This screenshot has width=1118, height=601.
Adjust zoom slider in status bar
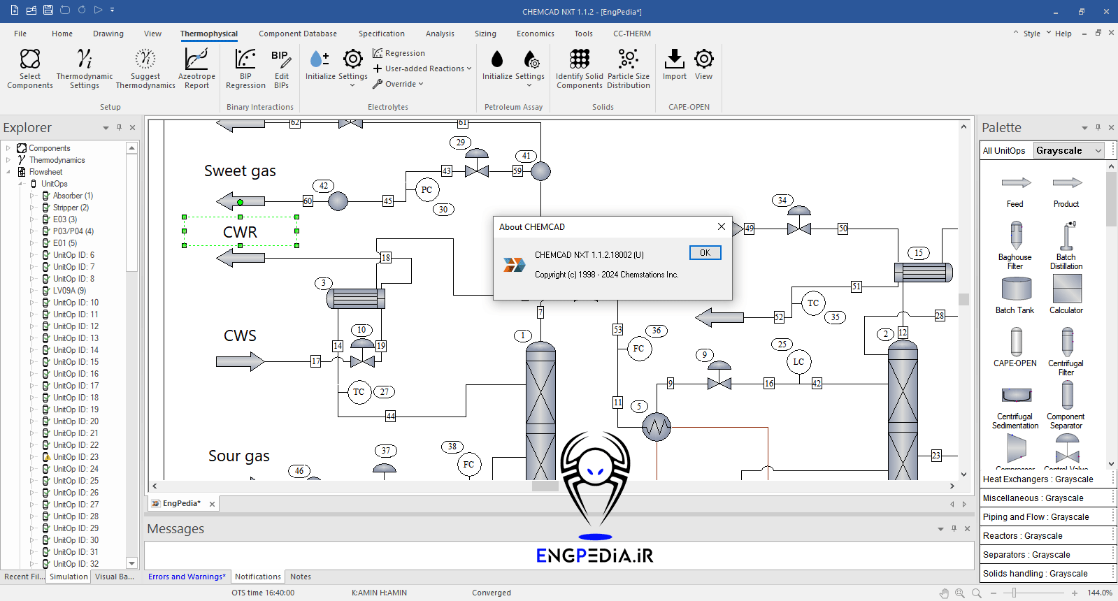point(1014,593)
